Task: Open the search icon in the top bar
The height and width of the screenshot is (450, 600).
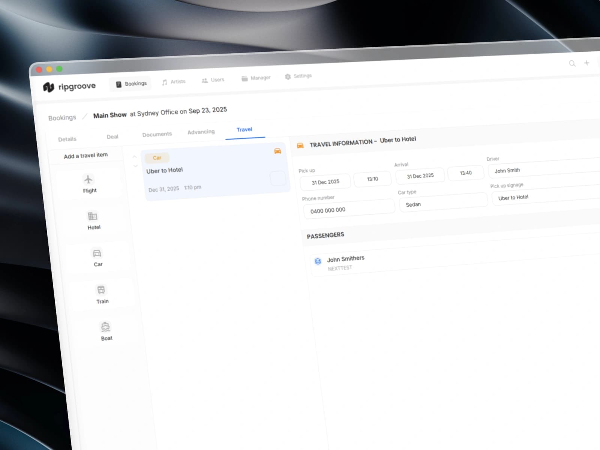Action: click(x=572, y=63)
